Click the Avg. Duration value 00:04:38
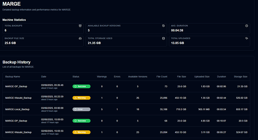 pyautogui.click(x=177, y=30)
